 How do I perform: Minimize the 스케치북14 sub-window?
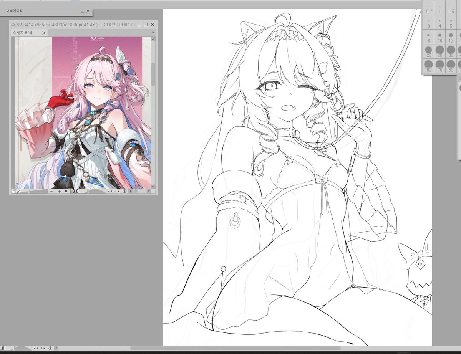[140, 25]
